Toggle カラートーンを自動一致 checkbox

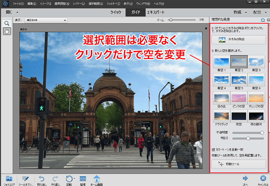213,149
